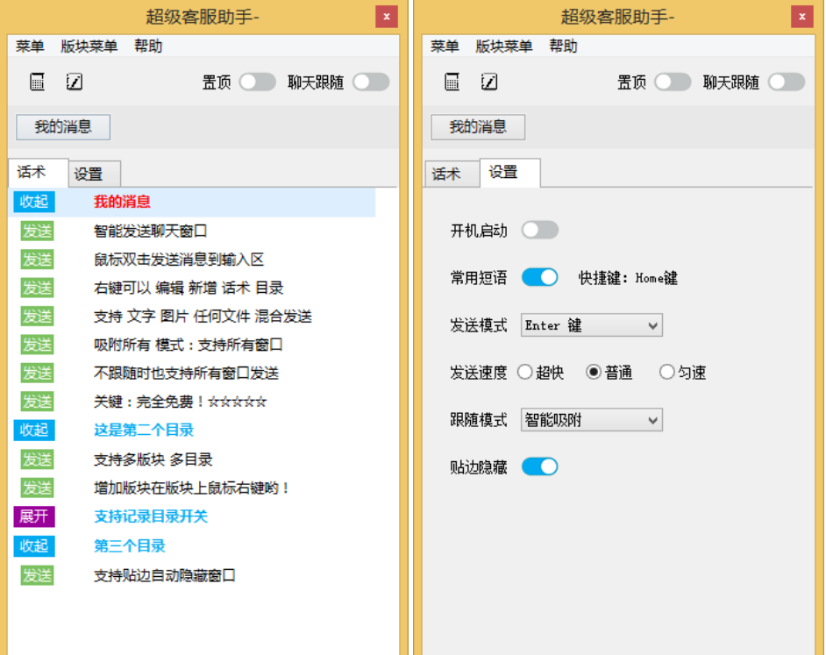The image size is (826, 655).
Task: Disable the 贴边隐藏 switch
Action: point(539,466)
